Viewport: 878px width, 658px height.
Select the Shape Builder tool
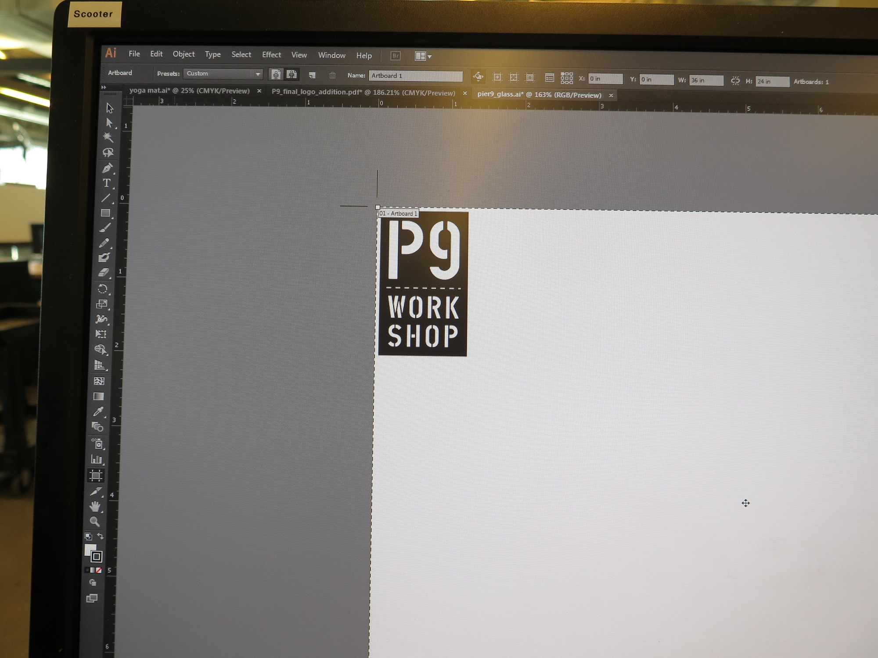pos(100,350)
